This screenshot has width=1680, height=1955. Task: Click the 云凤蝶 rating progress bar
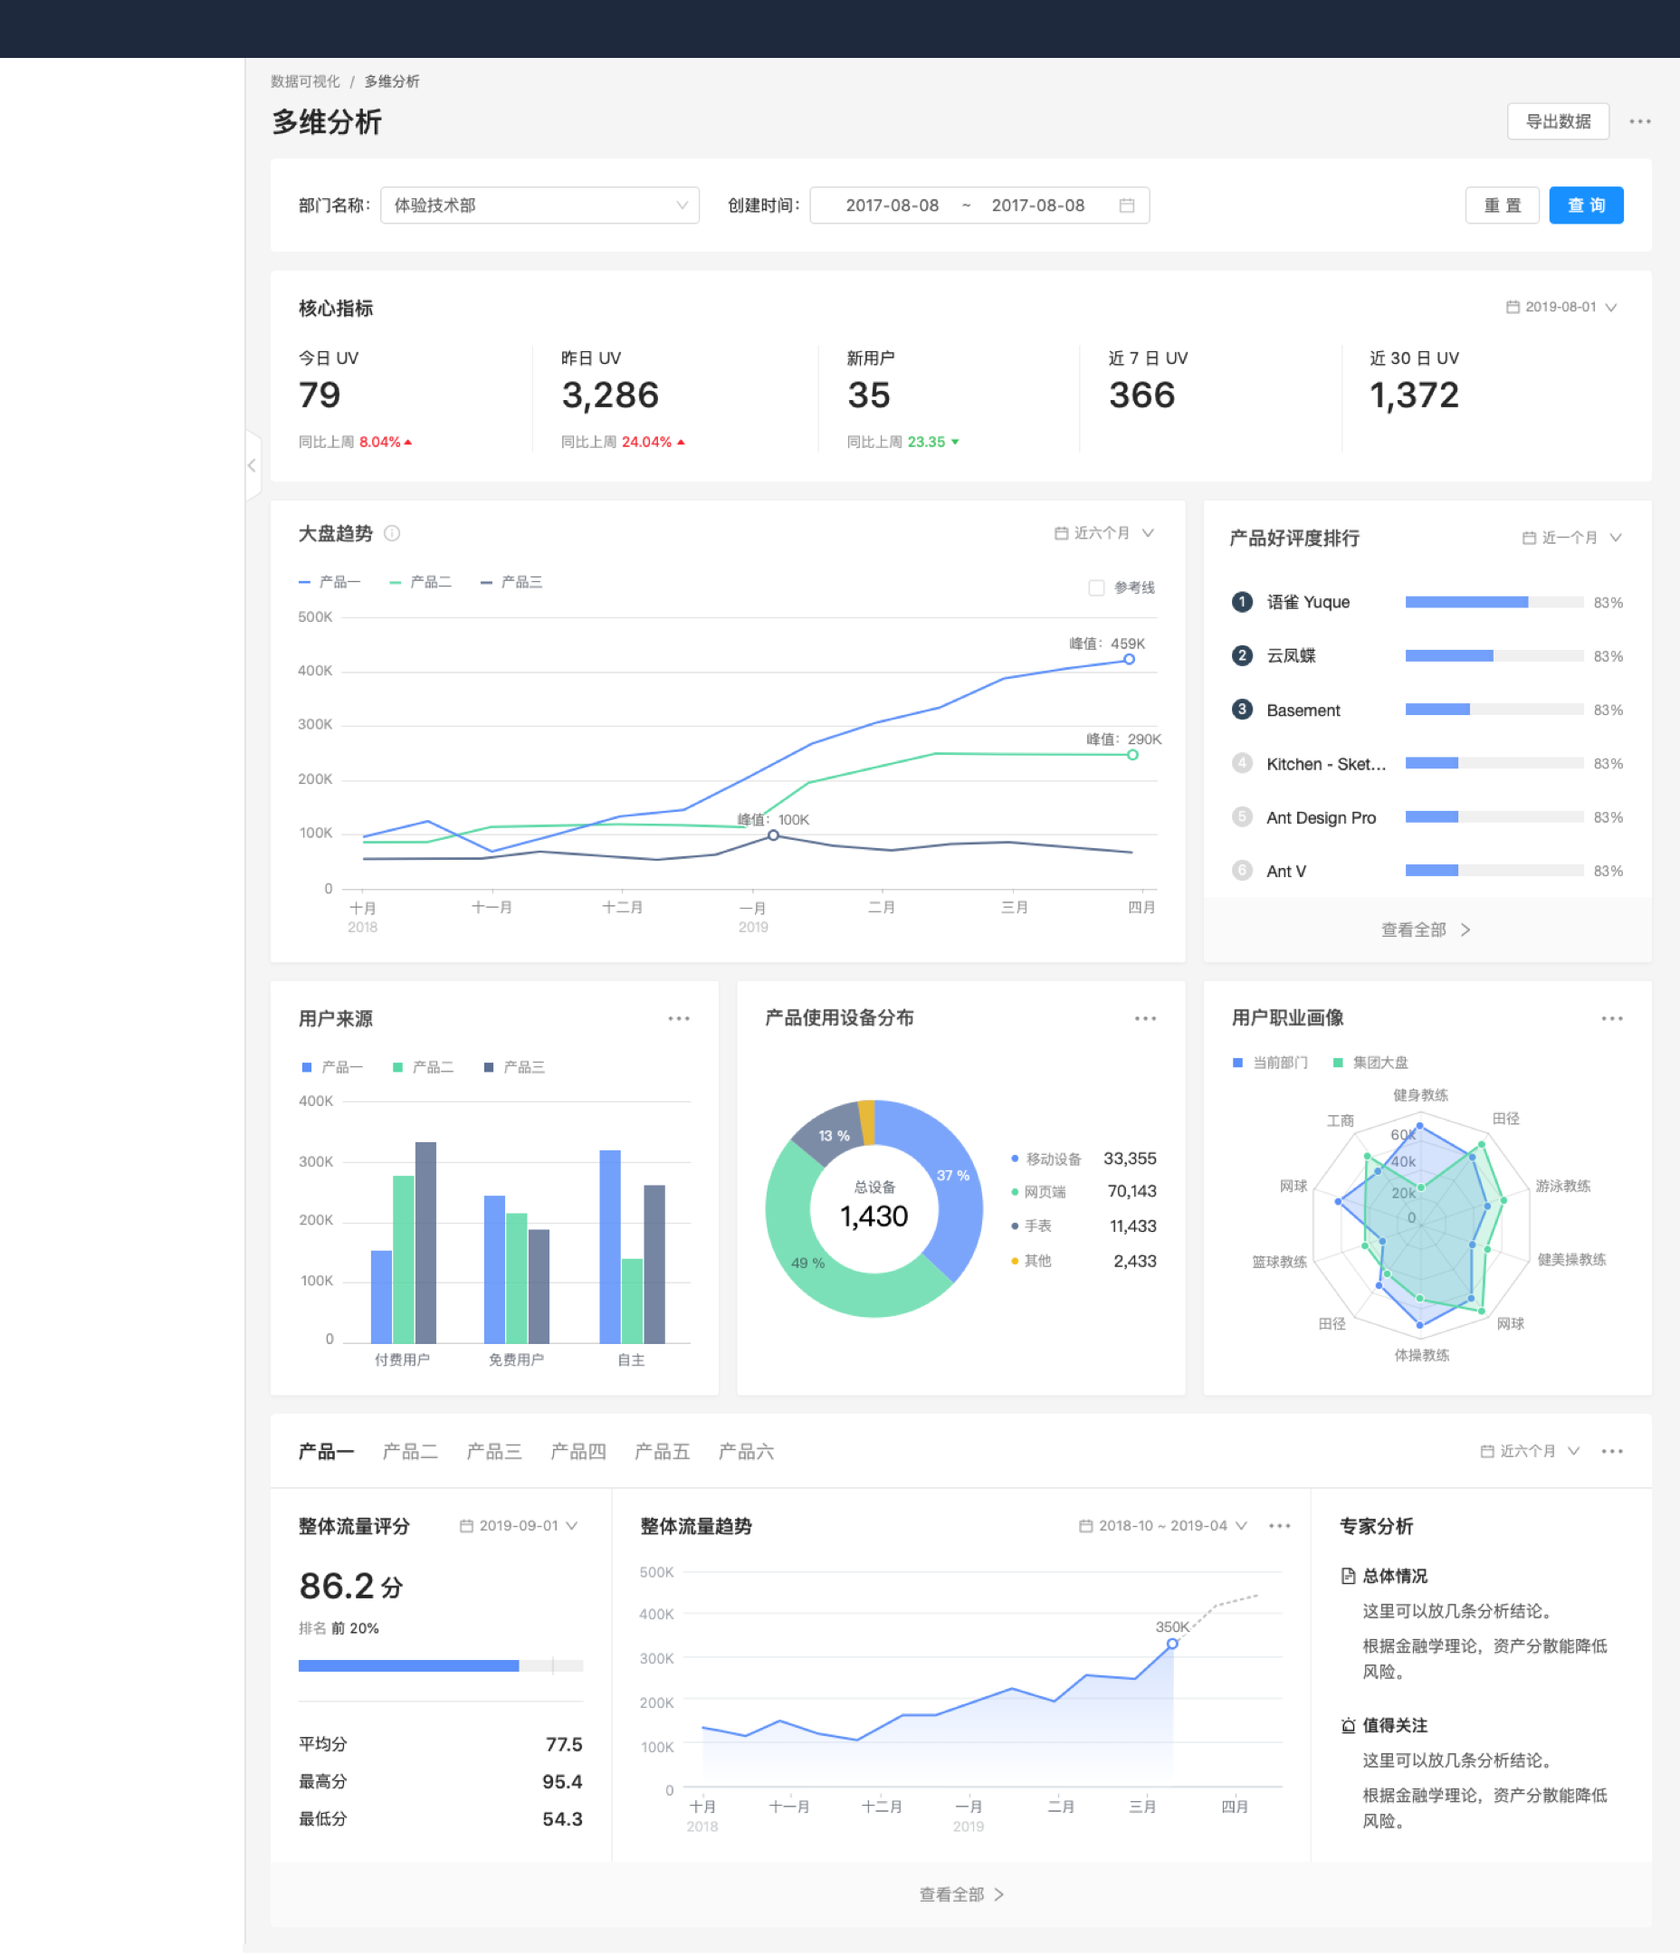pos(1494,656)
